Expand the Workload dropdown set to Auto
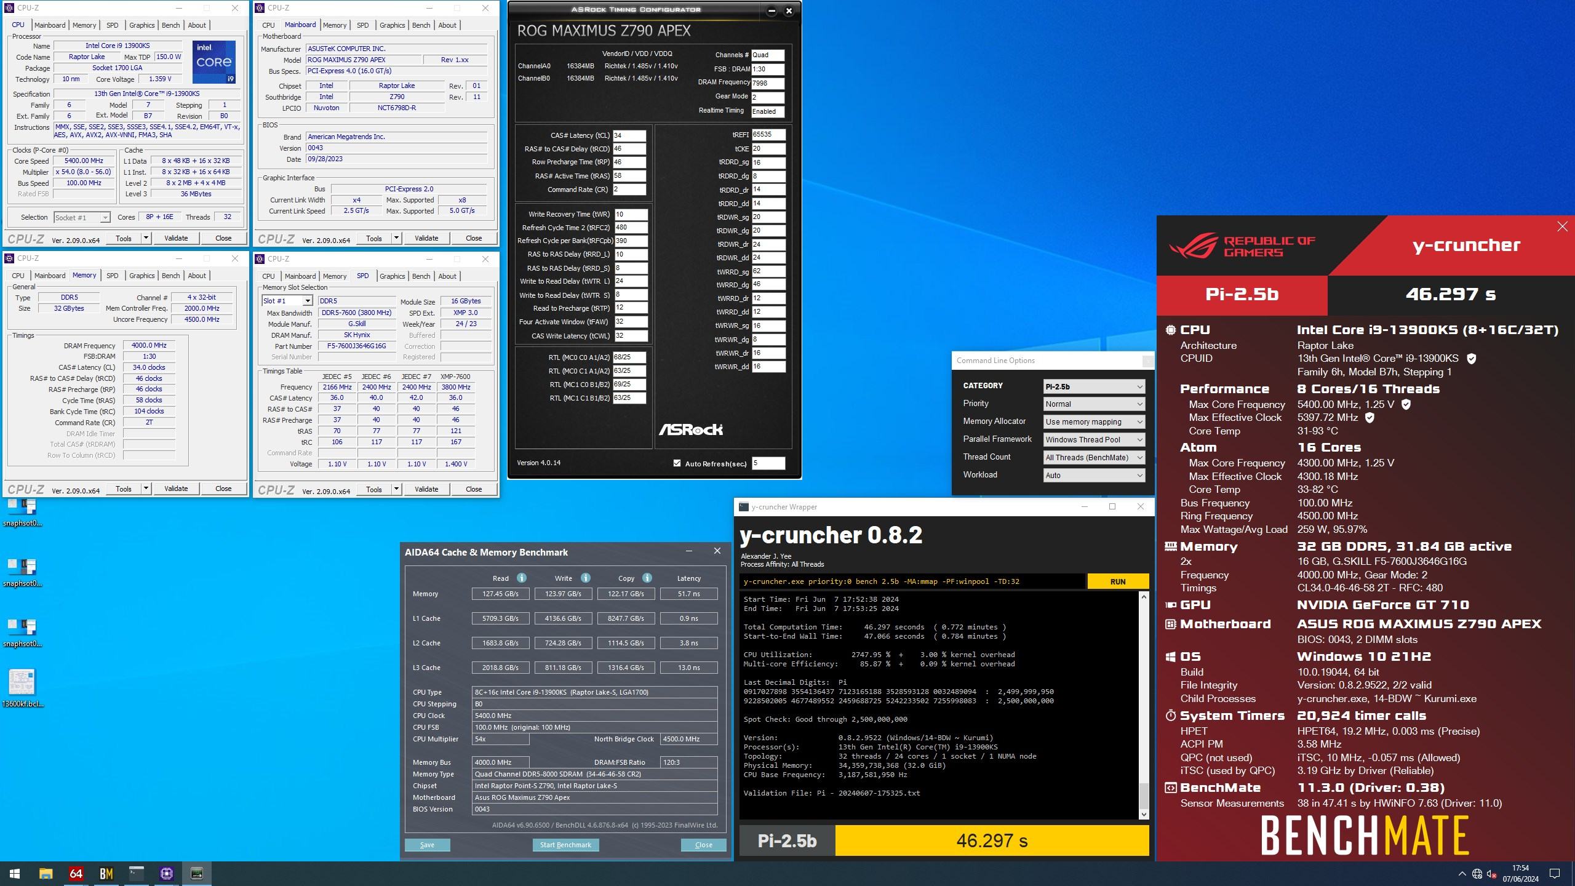 click(1095, 475)
